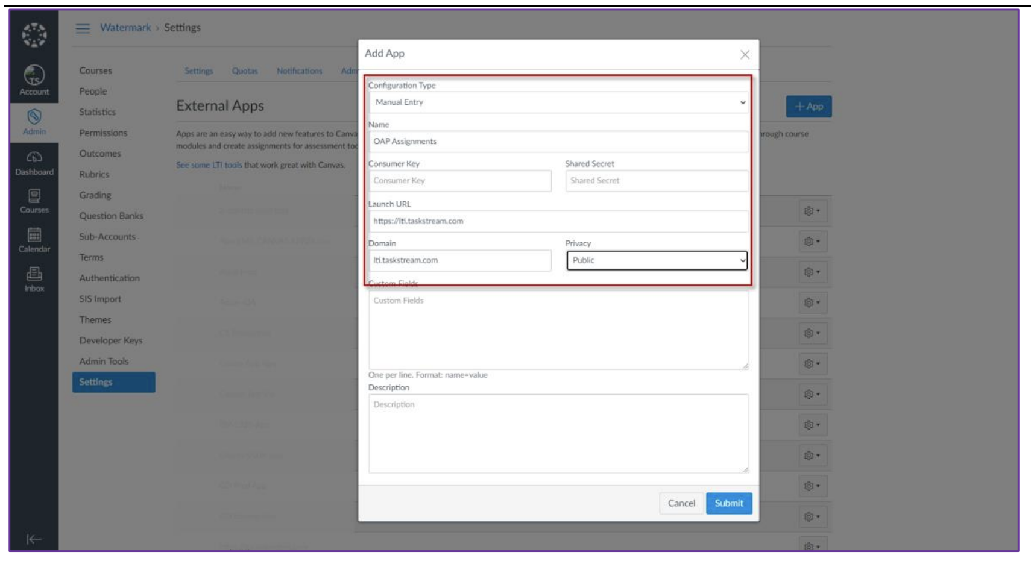The height and width of the screenshot is (564, 1031).
Task: Open the ninth app row's gear dropdown
Action: (x=812, y=456)
